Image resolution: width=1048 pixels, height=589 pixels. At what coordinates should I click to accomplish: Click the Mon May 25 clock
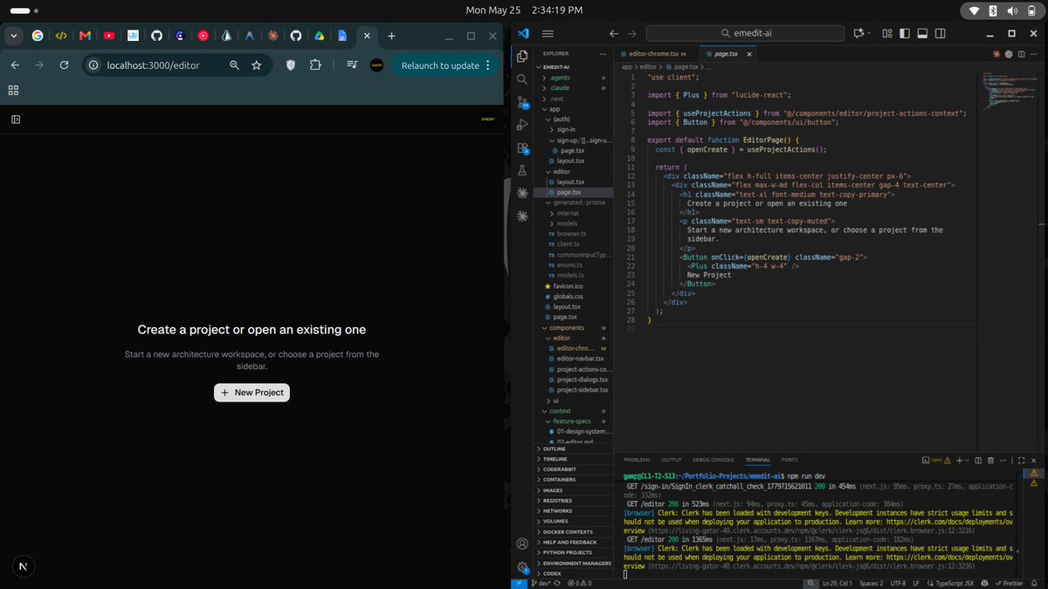(x=524, y=10)
